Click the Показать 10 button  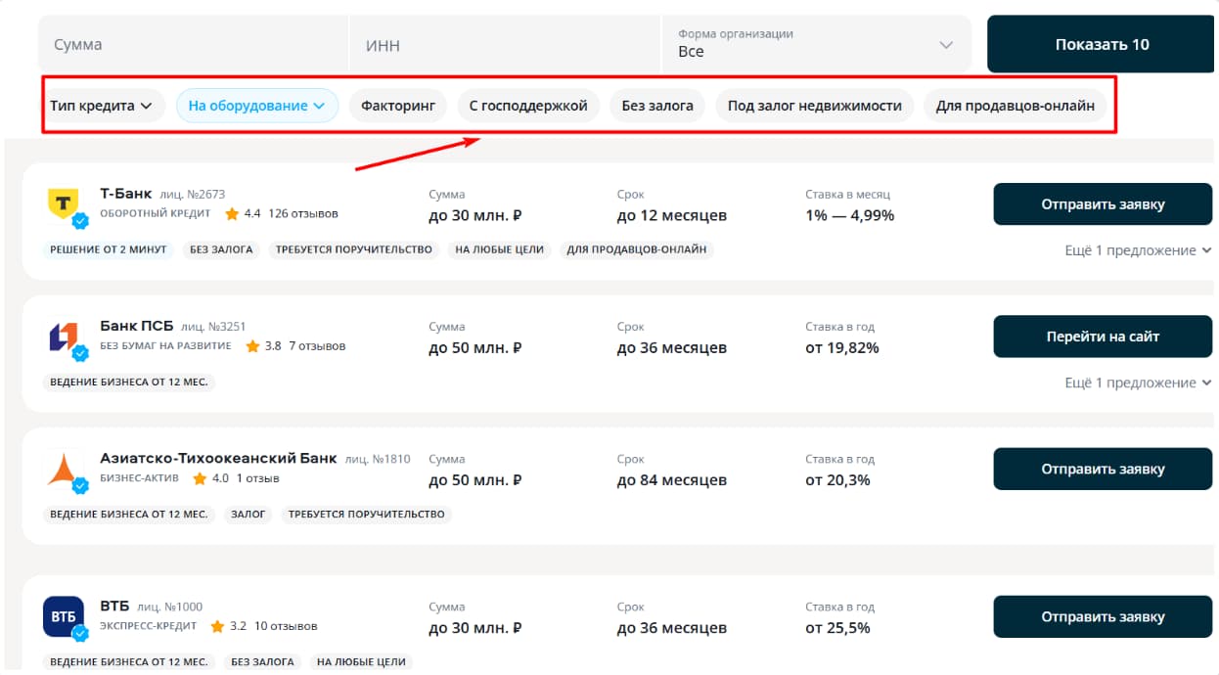(1102, 44)
